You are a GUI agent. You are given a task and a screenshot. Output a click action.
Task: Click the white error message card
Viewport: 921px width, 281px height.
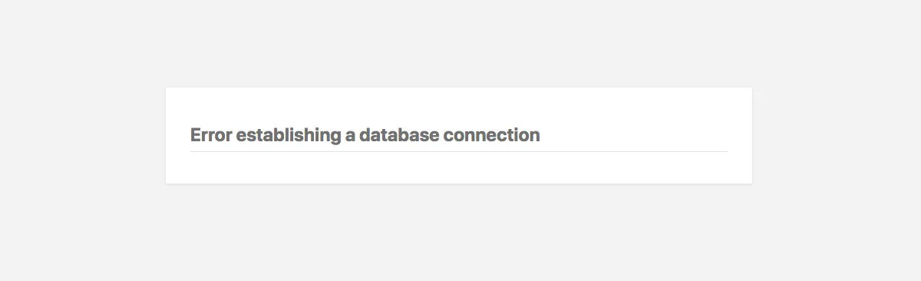pos(459,135)
